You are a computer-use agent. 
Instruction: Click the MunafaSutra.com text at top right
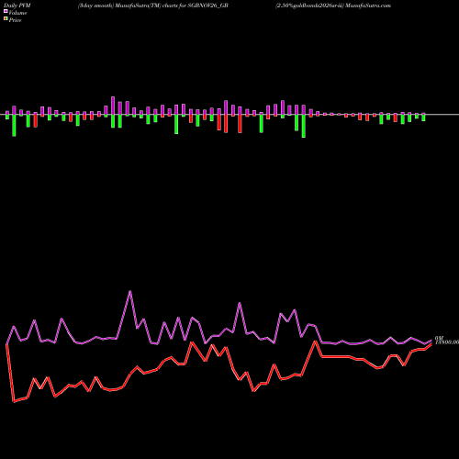tap(368, 6)
